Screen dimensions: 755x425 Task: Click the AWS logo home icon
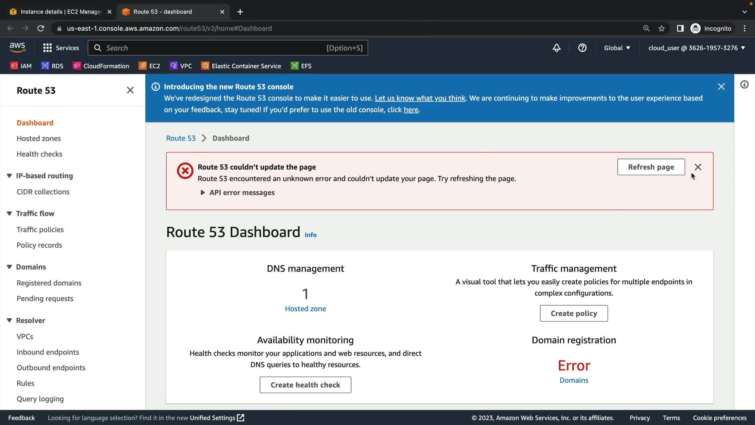coord(17,47)
